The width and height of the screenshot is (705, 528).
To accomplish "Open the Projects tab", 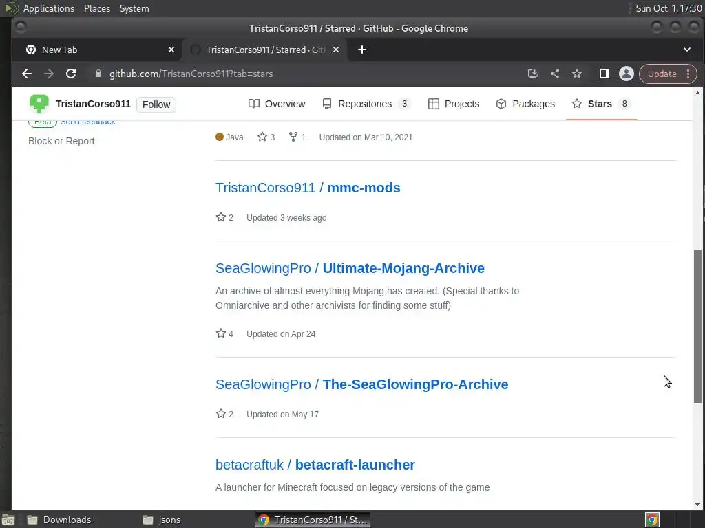I will click(454, 104).
